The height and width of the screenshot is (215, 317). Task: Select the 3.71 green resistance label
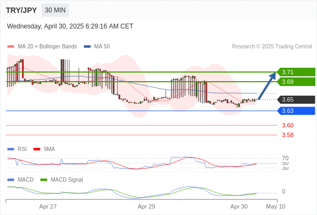(296, 72)
